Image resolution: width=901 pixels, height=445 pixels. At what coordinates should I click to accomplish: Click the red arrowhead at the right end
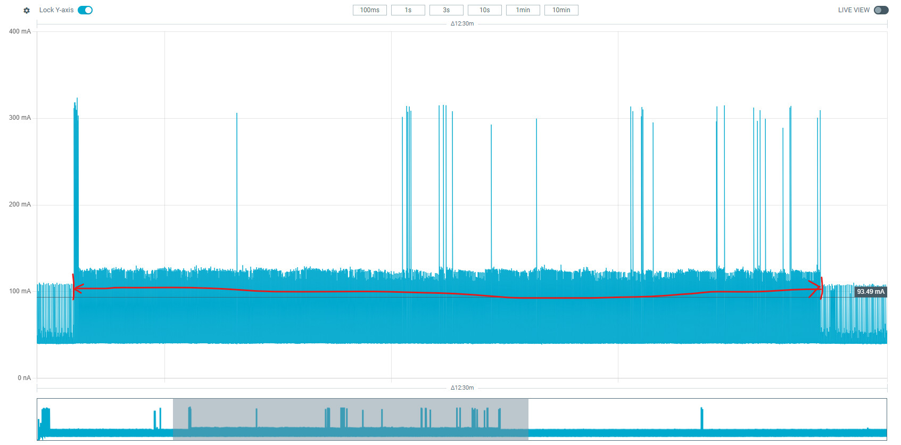[x=816, y=289]
